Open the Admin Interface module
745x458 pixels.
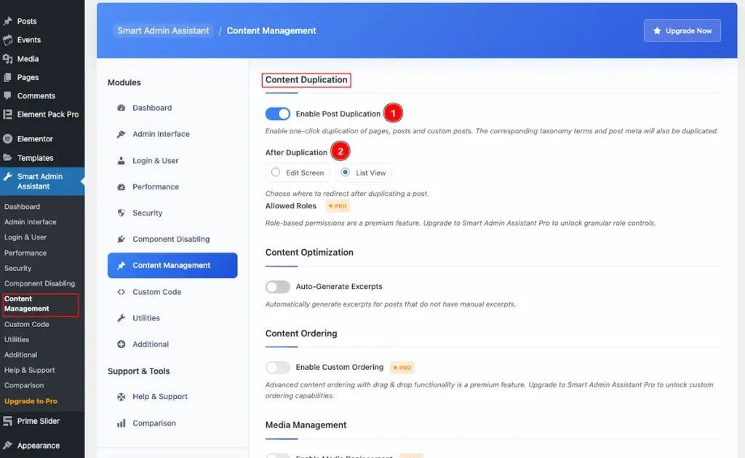point(172,134)
